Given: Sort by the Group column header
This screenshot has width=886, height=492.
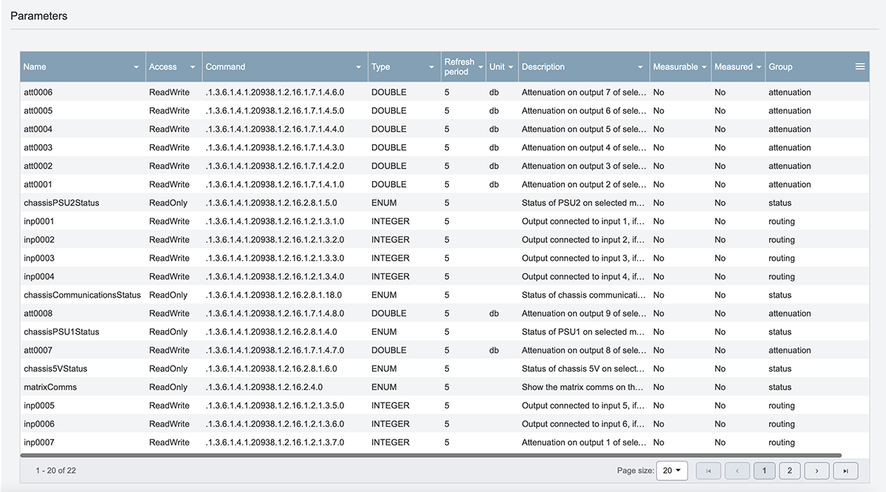Looking at the screenshot, I should [780, 67].
